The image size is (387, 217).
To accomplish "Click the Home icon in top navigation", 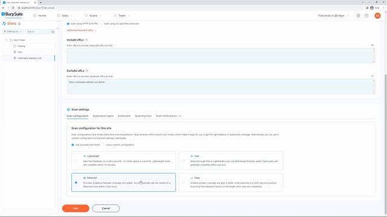I will (35, 16).
